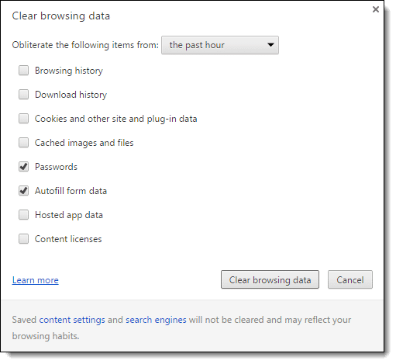This screenshot has height=364, width=396.
Task: Tick the Cached images and files checkbox
Action: [x=23, y=143]
